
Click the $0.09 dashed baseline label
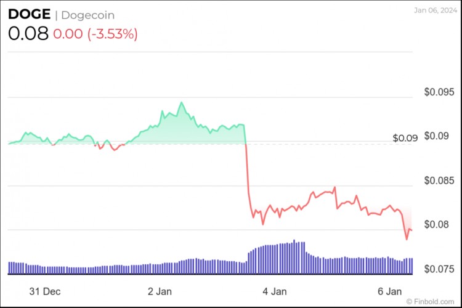(405, 138)
